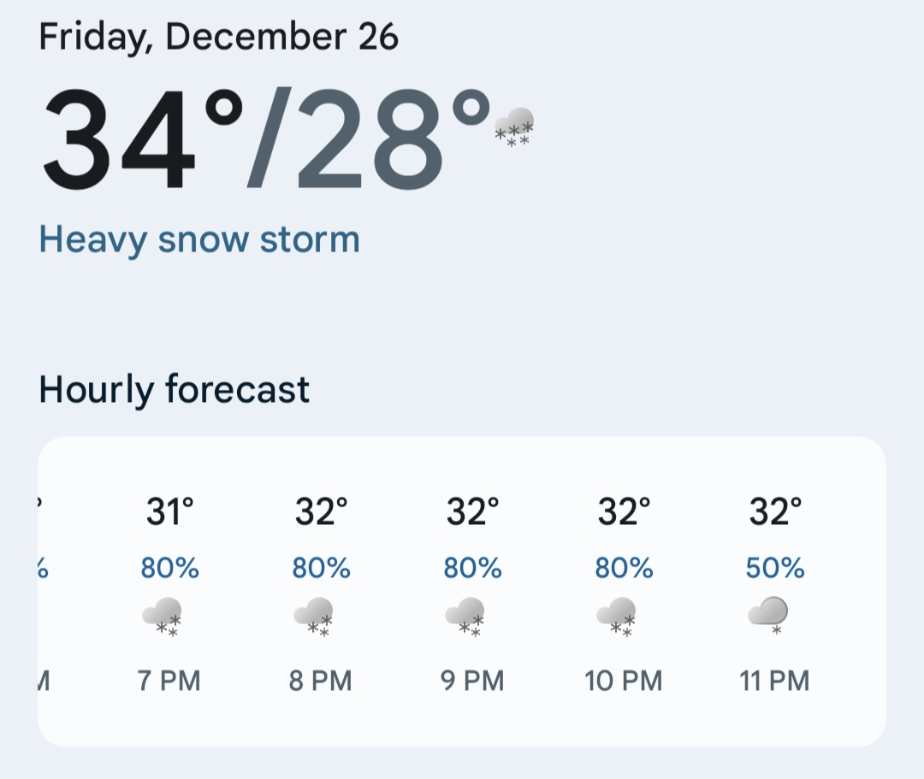Image resolution: width=924 pixels, height=779 pixels.
Task: Tap the Friday, December 26 date
Action: point(219,37)
